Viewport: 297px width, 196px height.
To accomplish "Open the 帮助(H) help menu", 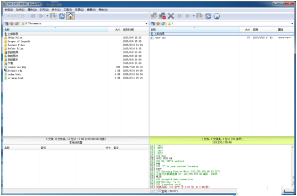I will 103,10.
